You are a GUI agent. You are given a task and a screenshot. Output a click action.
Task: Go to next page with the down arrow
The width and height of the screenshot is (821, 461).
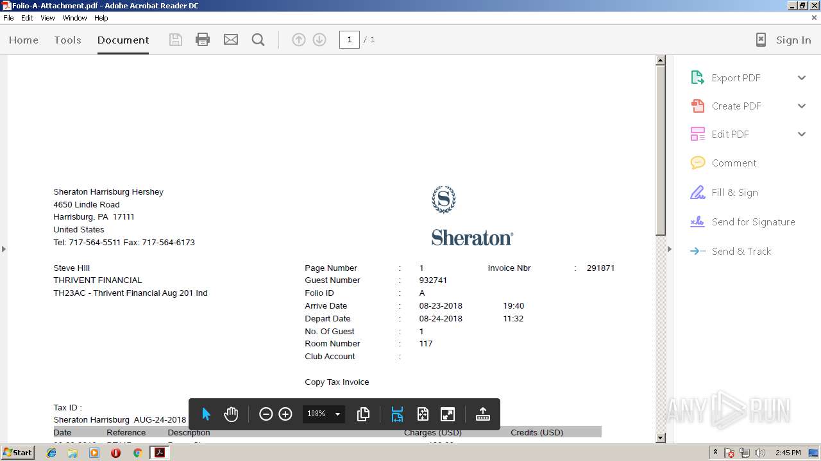point(319,40)
